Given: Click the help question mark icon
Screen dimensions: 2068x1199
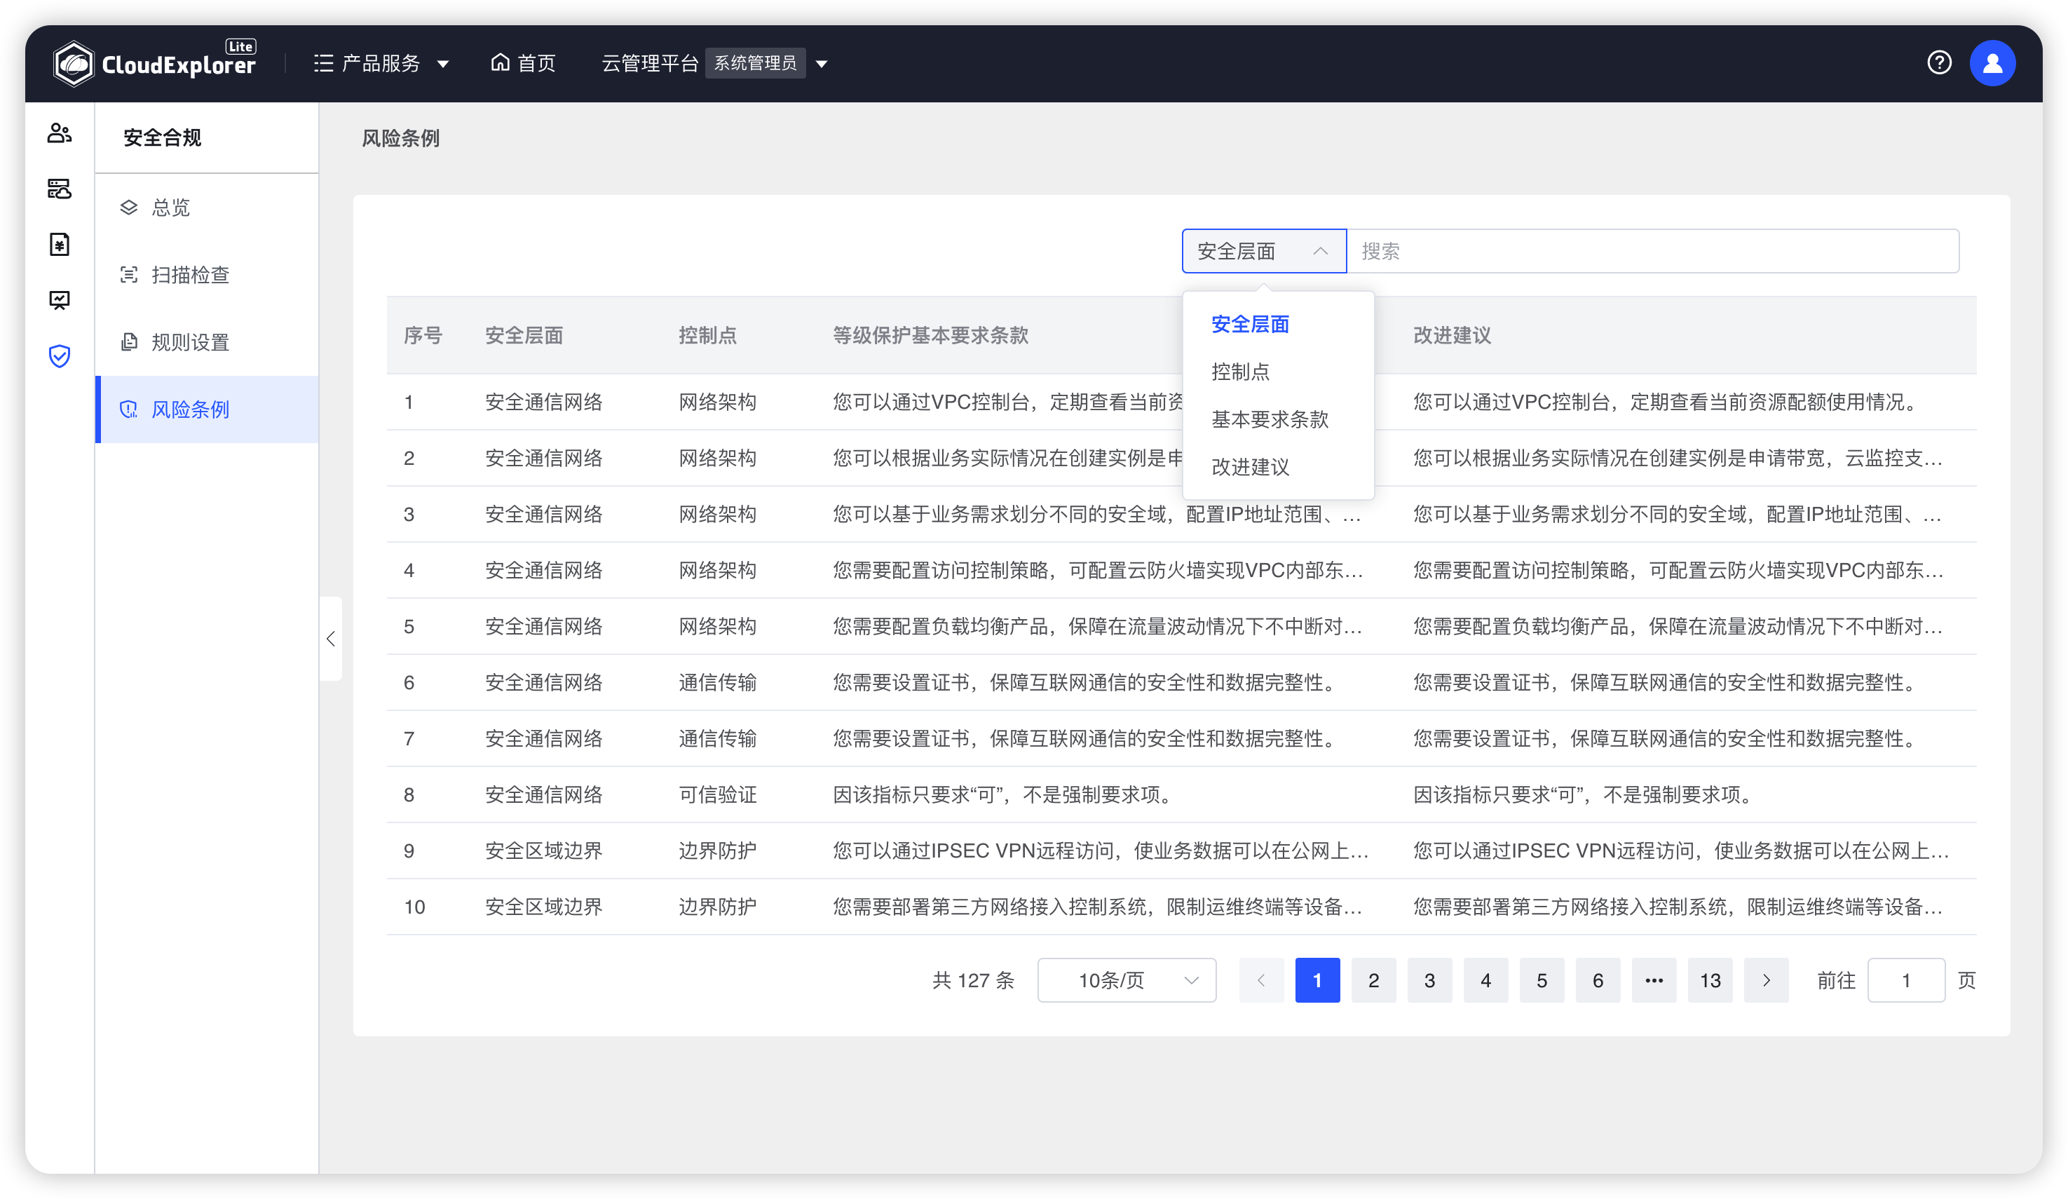Looking at the screenshot, I should 1938,63.
